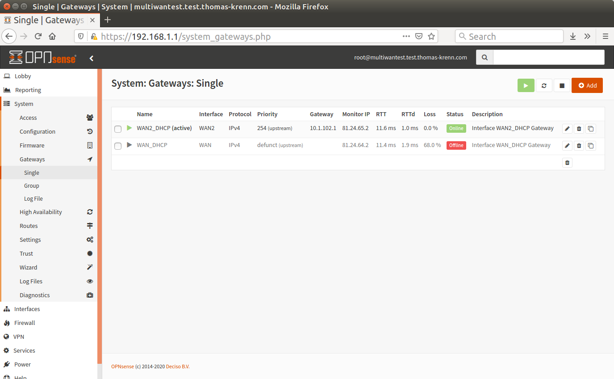Click the green apply arrow button

coord(526,85)
